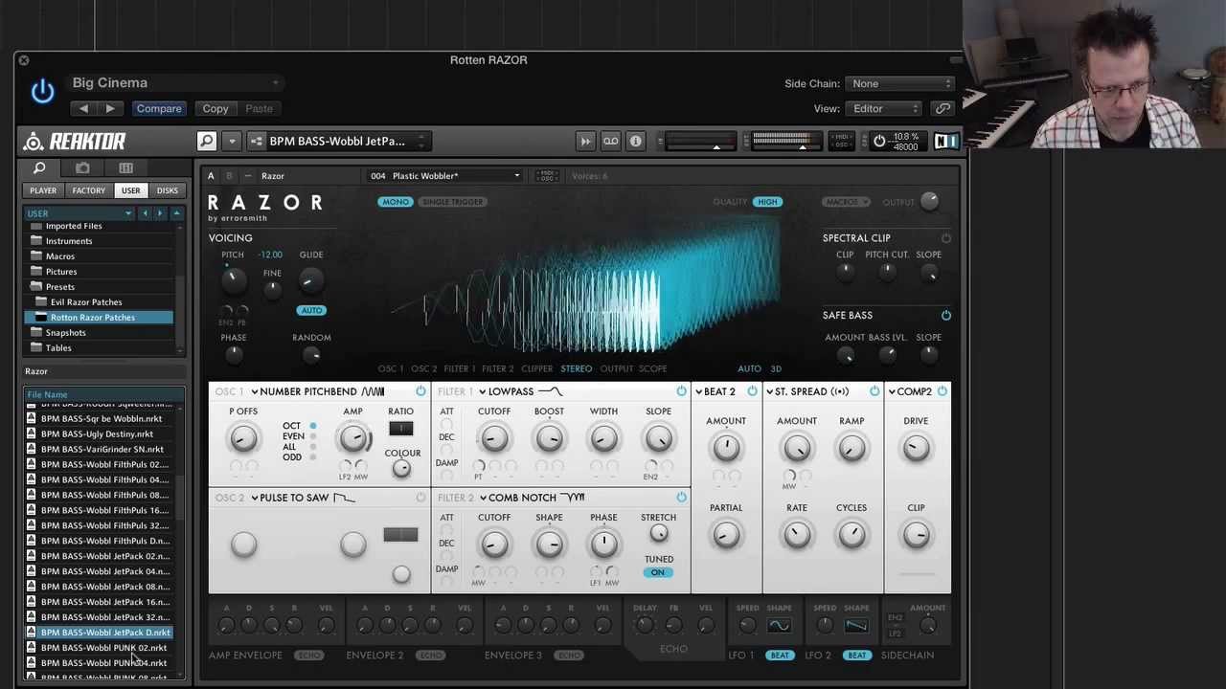The width and height of the screenshot is (1226, 689).
Task: Click the Filter 1 CUTOFF knob
Action: (x=494, y=439)
